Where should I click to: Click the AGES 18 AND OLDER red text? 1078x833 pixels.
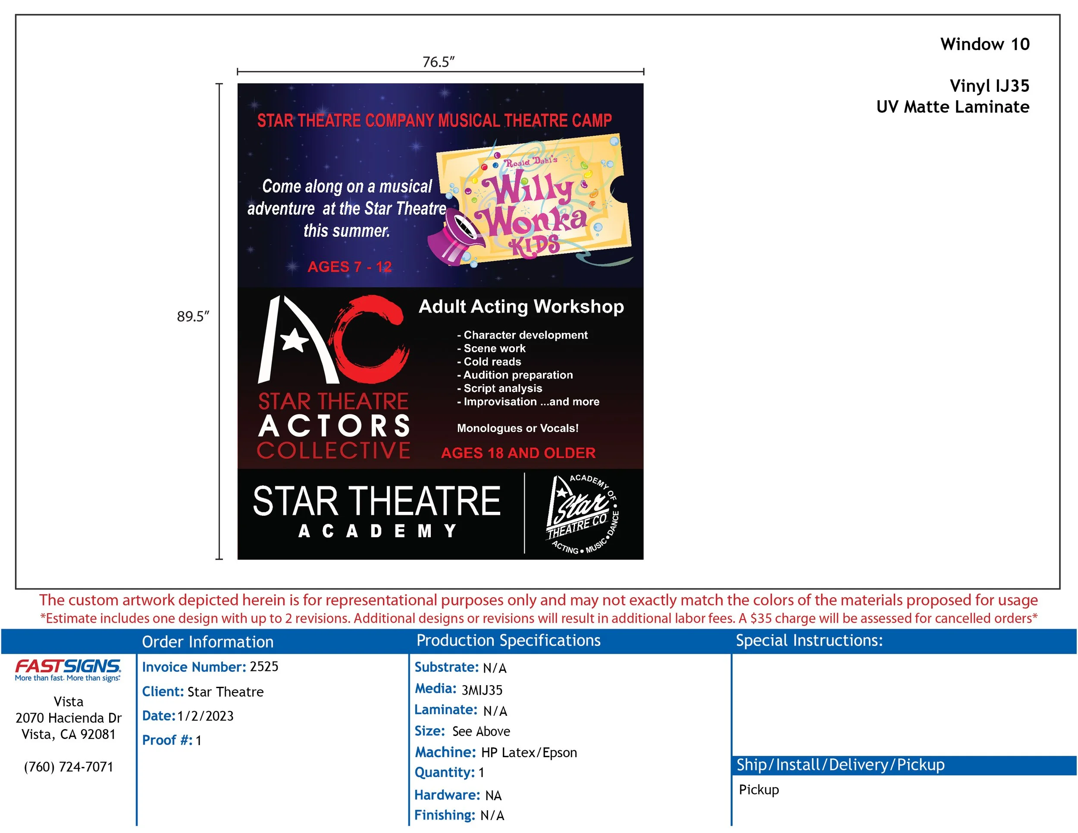click(x=518, y=453)
